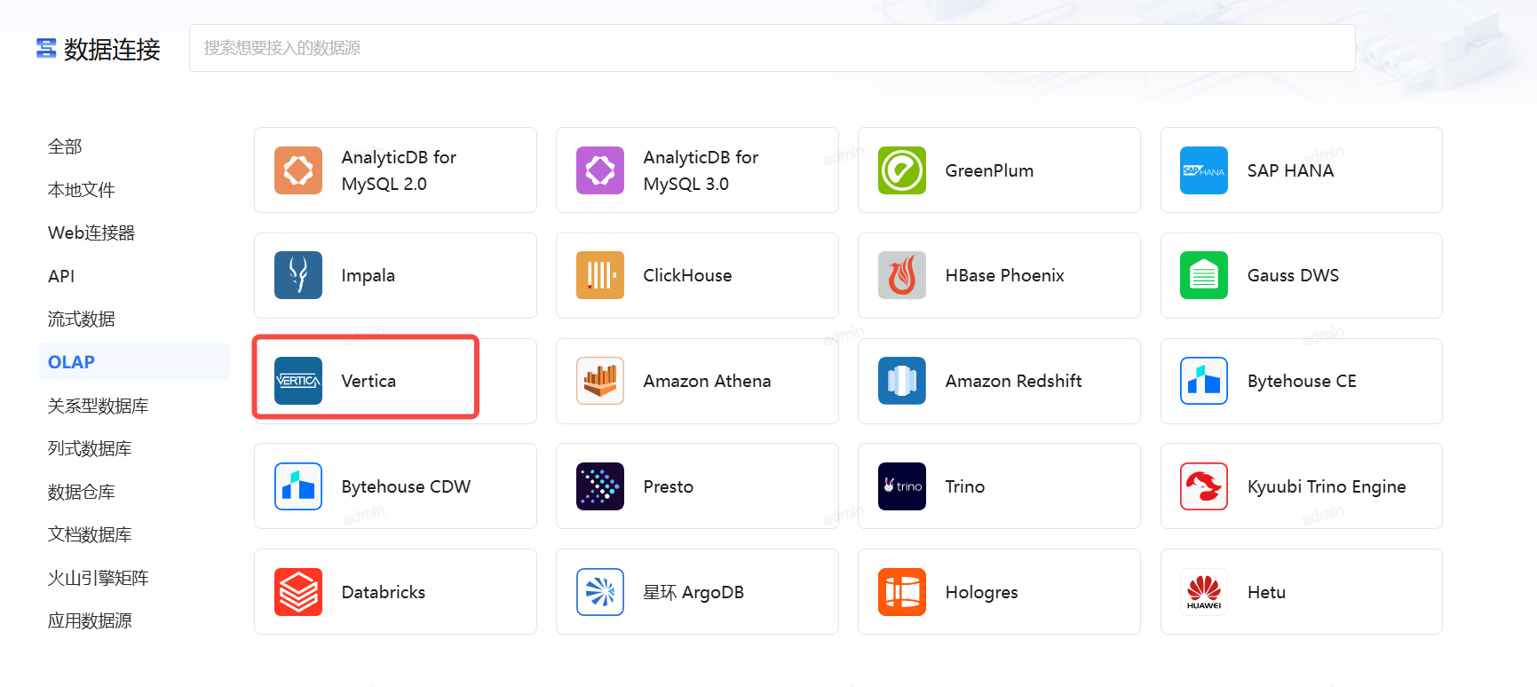Select the Impala antelope icon
Viewport: 1537px width, 687px height.
[x=297, y=275]
